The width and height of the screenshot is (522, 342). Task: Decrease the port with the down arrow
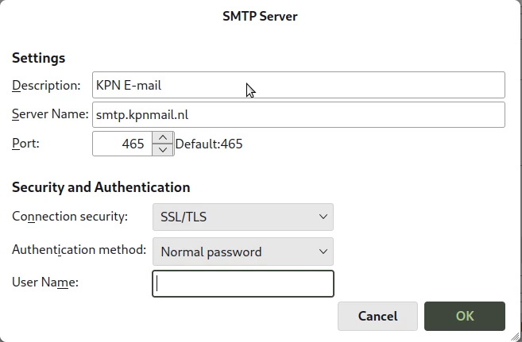pos(163,149)
